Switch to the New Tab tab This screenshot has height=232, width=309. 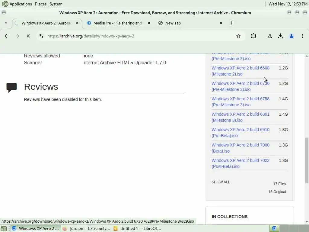(x=173, y=23)
